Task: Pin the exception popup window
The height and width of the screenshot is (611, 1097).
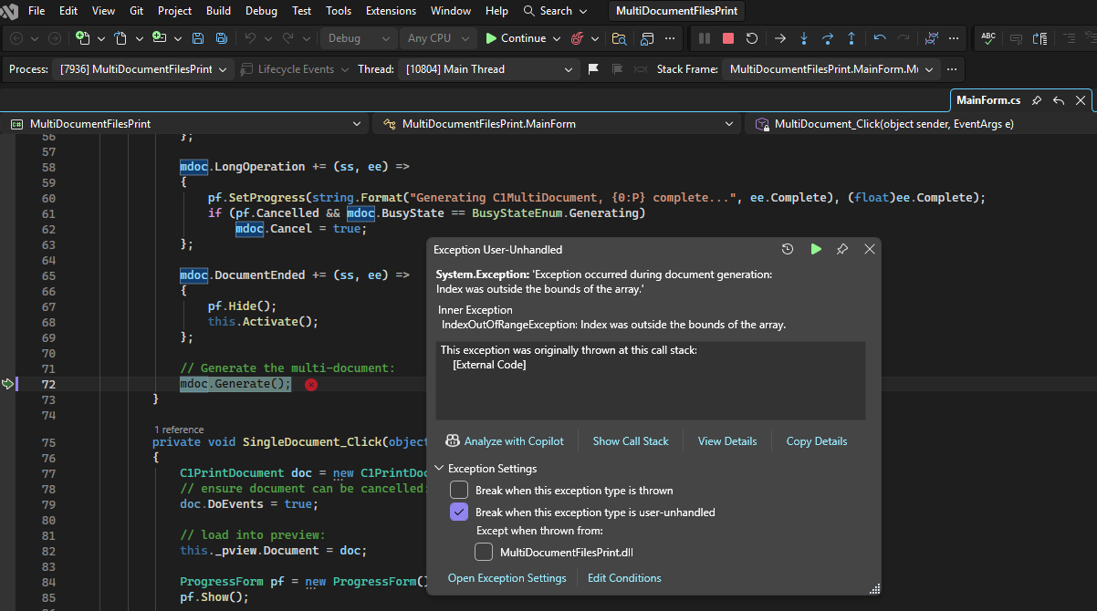Action: (842, 249)
